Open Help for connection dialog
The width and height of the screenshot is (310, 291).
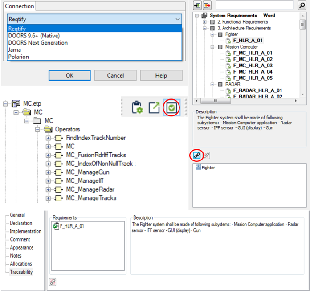tap(161, 75)
